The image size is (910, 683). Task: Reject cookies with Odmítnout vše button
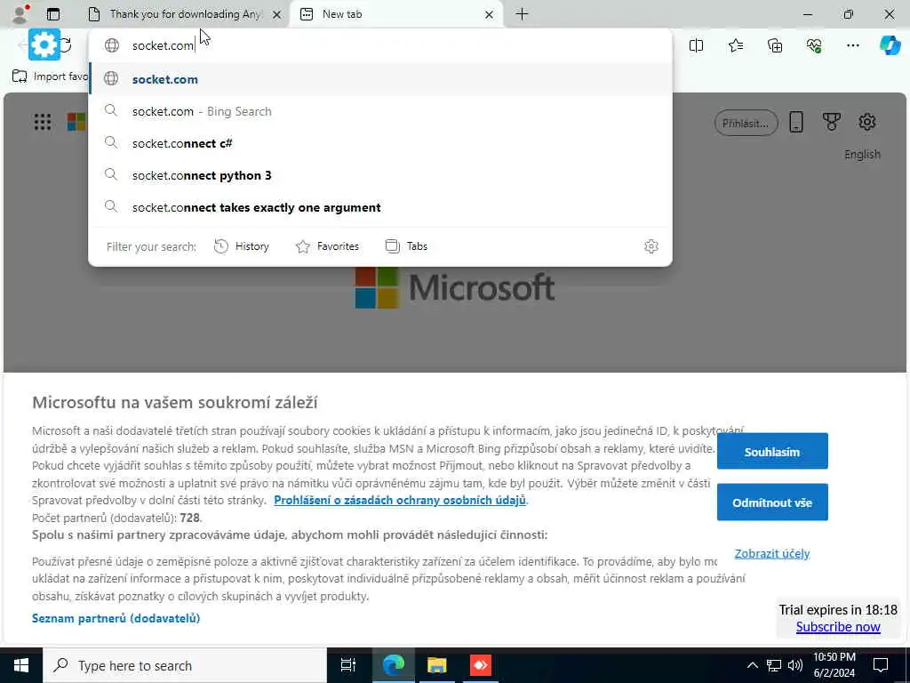772,502
